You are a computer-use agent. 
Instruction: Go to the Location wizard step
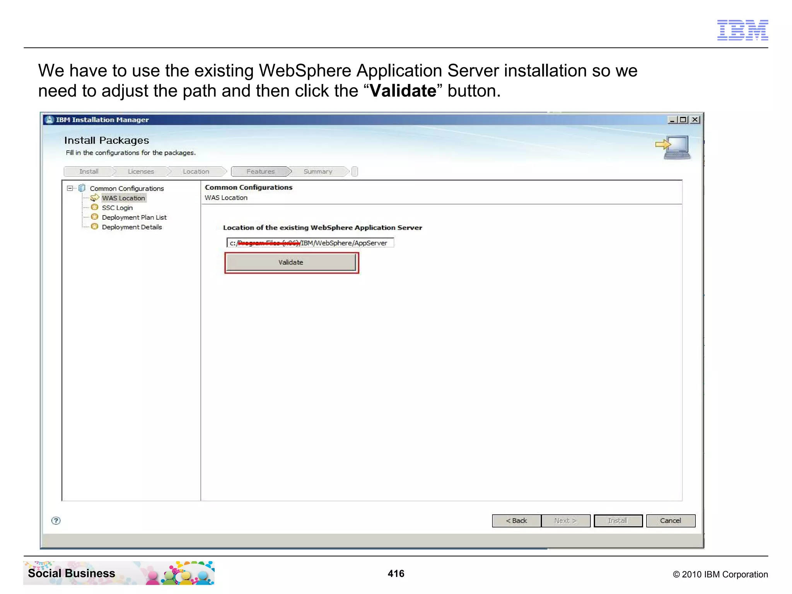(x=196, y=171)
